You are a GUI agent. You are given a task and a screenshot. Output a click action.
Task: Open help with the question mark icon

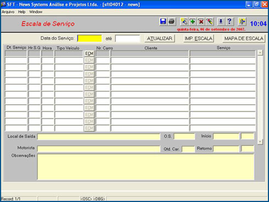(x=229, y=21)
